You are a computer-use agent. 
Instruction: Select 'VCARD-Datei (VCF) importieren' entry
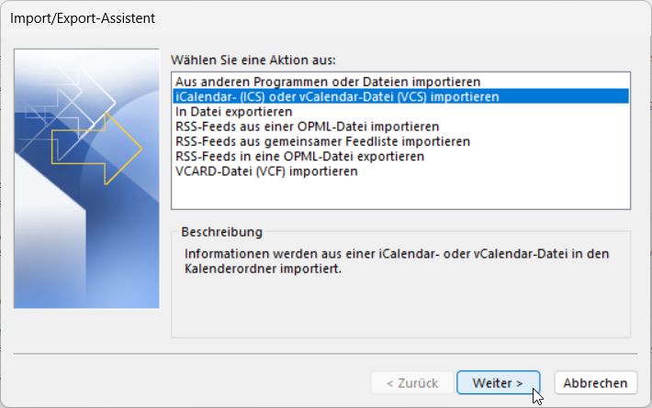[266, 171]
